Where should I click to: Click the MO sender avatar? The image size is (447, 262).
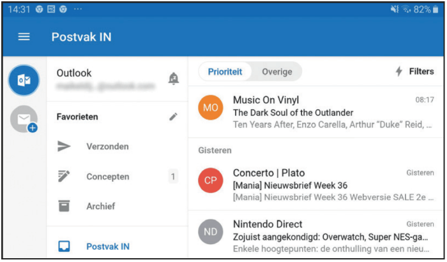tap(211, 108)
